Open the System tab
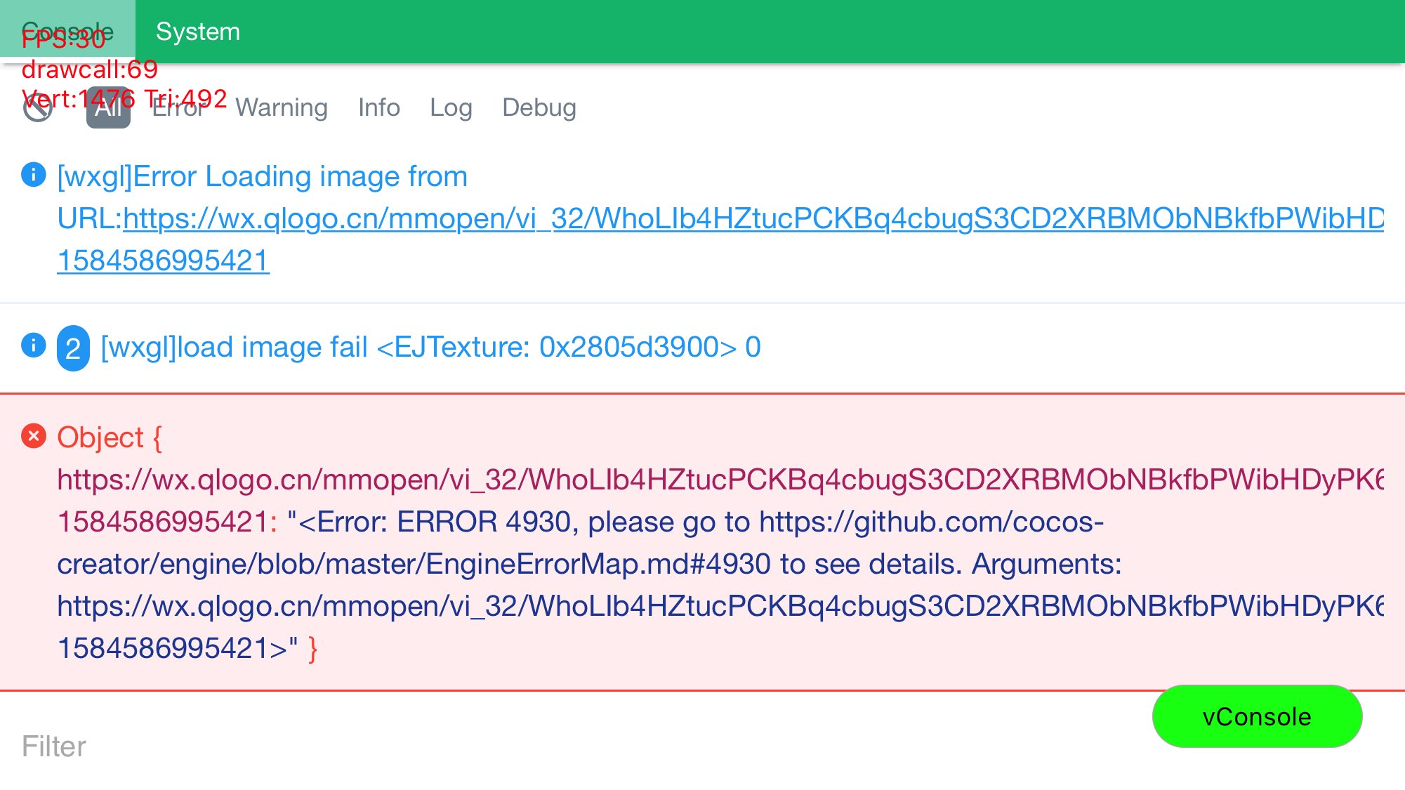 pos(198,32)
